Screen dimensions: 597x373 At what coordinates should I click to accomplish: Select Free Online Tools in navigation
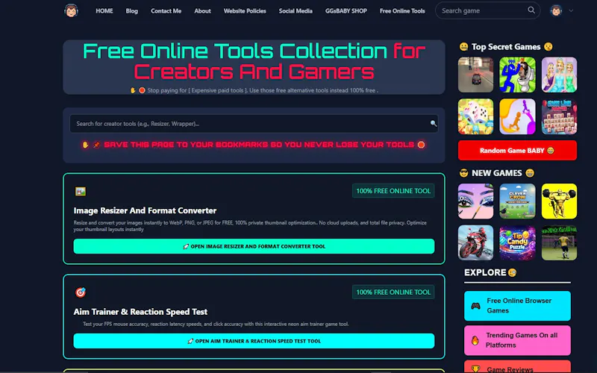402,11
